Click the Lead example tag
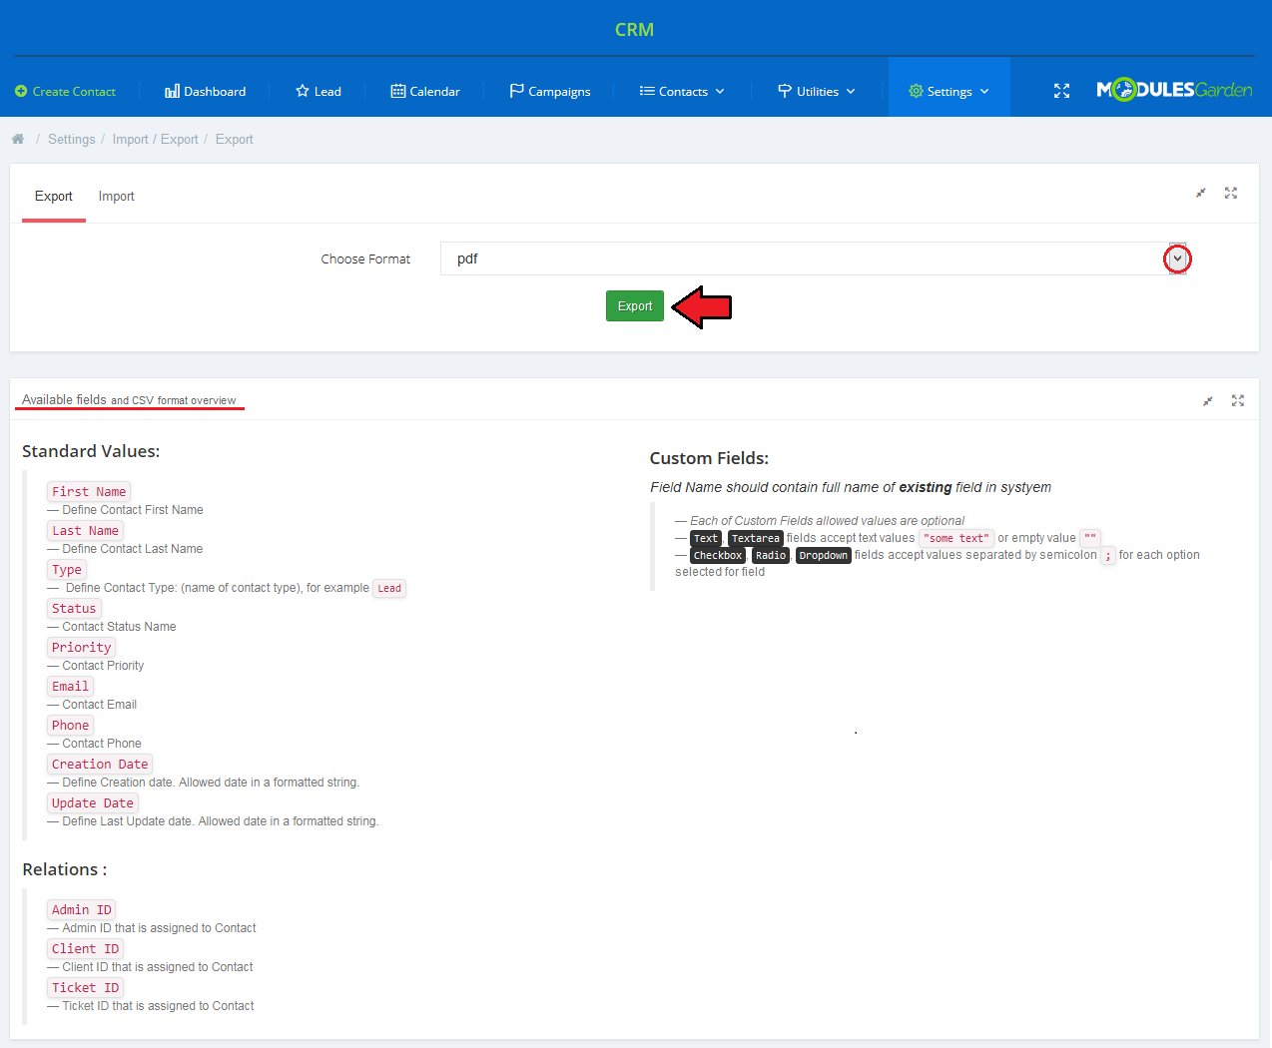This screenshot has height=1048, width=1272. 389,589
